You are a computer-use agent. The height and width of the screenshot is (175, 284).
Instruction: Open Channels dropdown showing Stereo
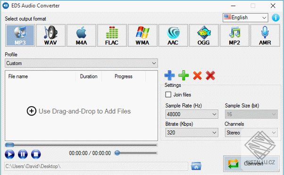(x=251, y=133)
